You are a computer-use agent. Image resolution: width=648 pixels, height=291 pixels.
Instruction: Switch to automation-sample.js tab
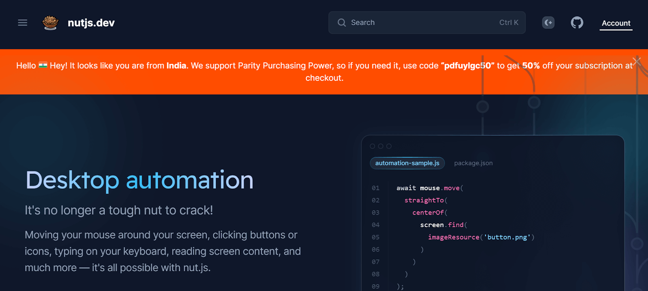[x=407, y=163]
